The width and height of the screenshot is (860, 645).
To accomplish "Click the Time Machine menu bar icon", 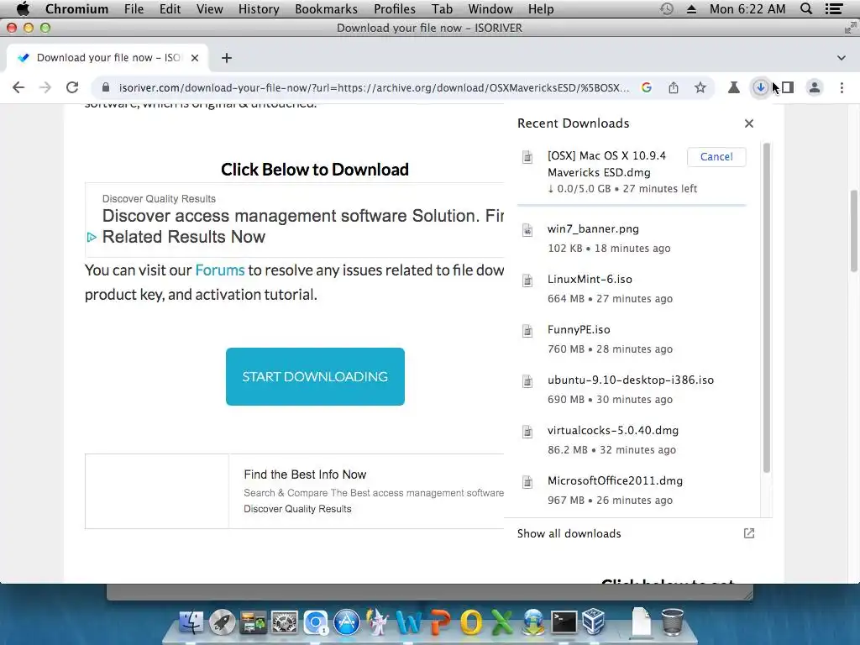I will coord(666,9).
